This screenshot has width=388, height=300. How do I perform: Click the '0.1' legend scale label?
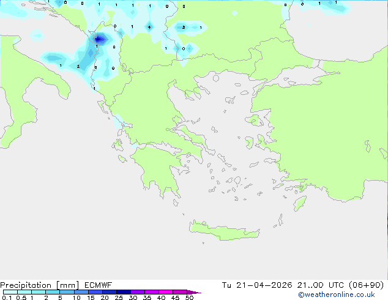click(7, 298)
